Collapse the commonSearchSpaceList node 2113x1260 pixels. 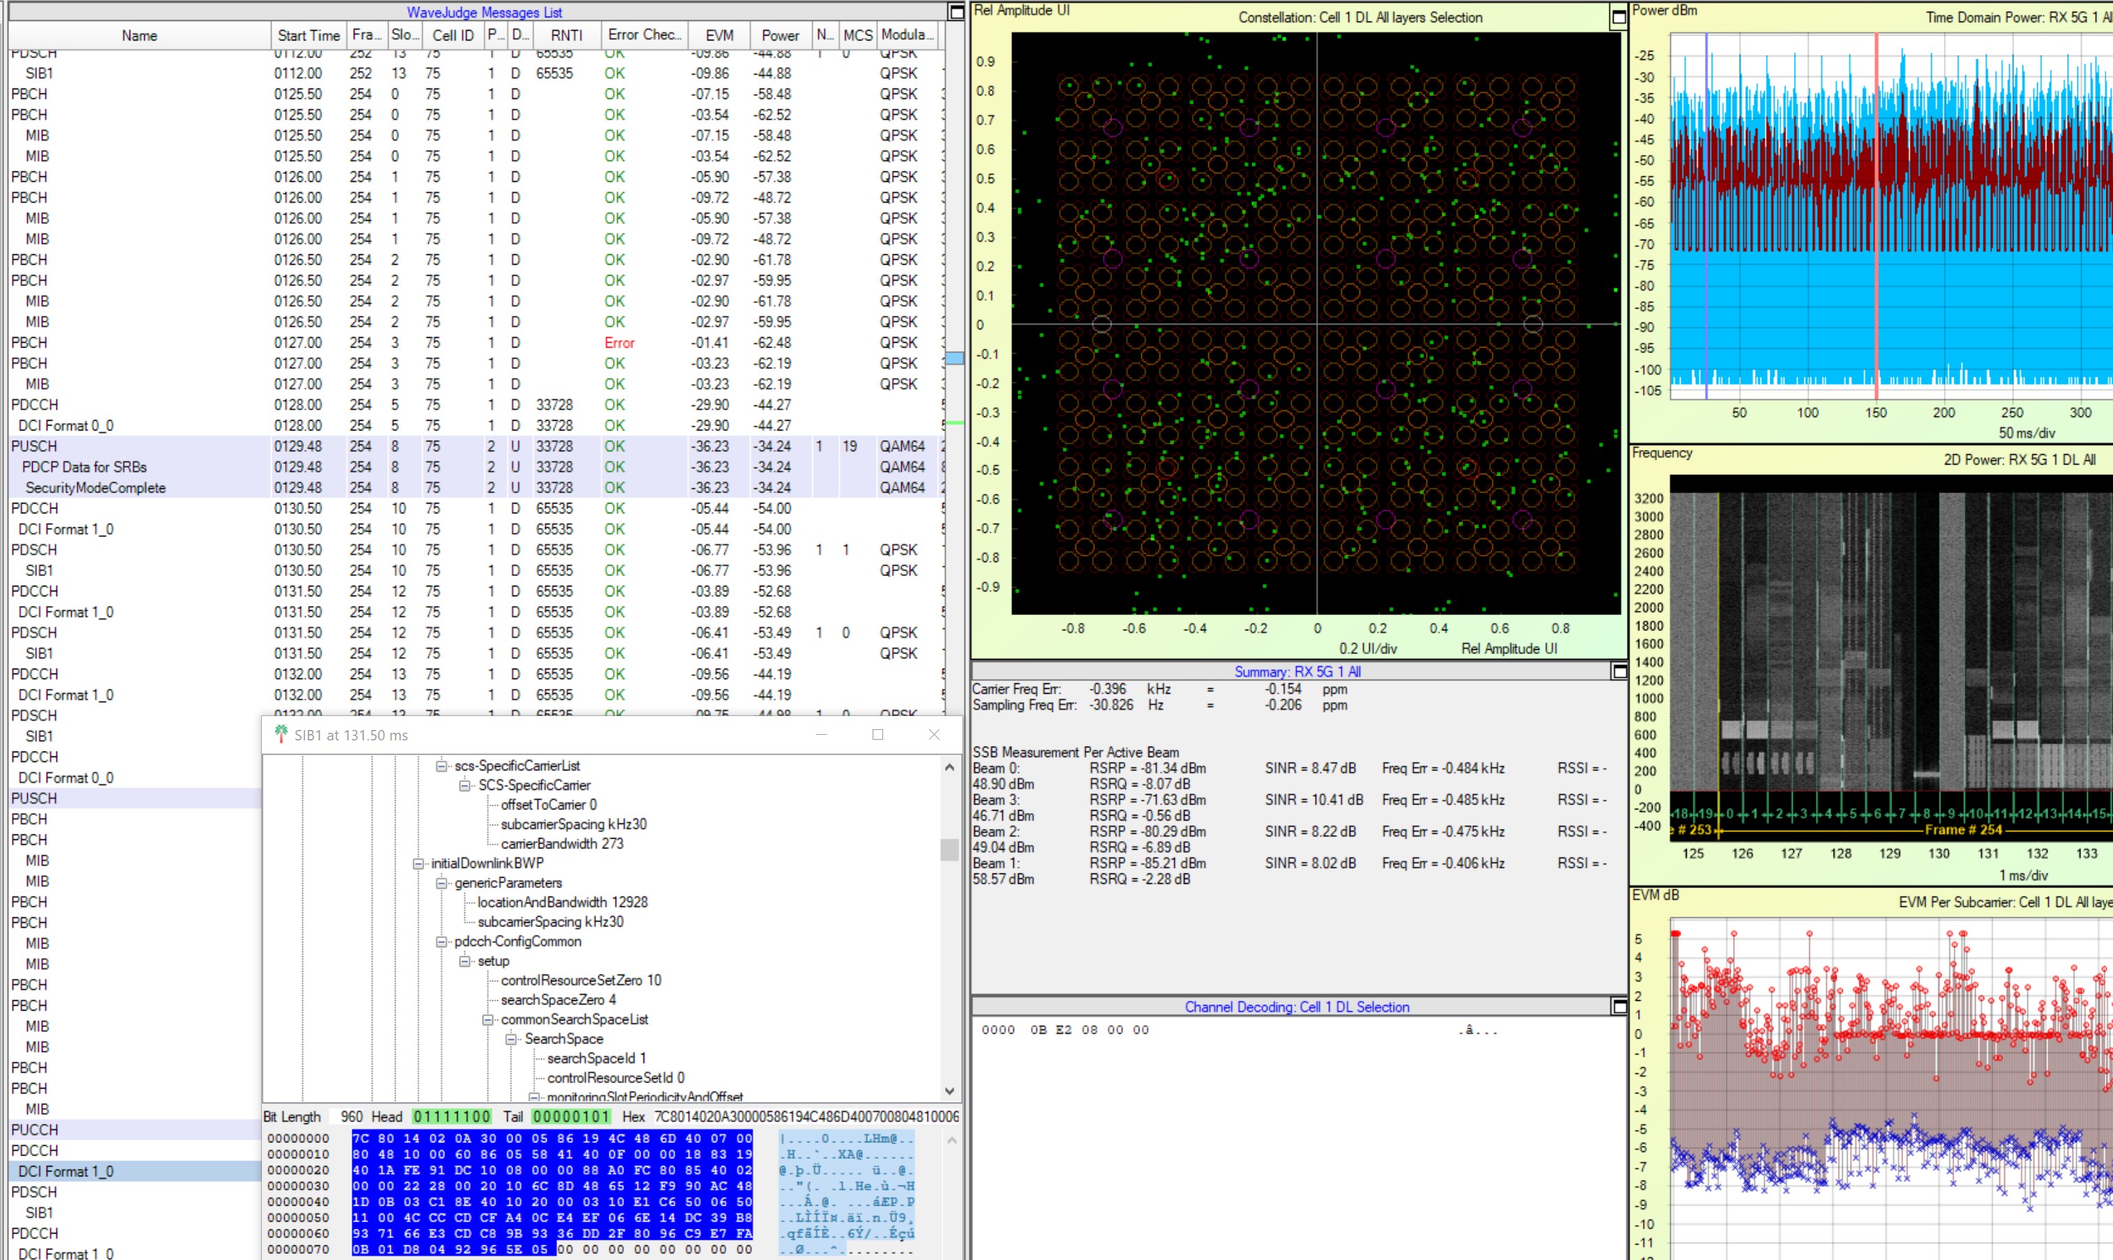click(488, 1020)
